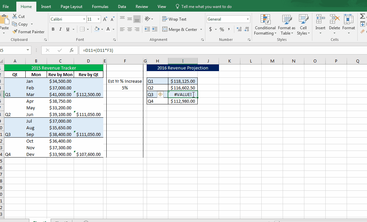The width and height of the screenshot is (367, 222).
Task: Toggle Italic formatting
Action: coord(60,29)
